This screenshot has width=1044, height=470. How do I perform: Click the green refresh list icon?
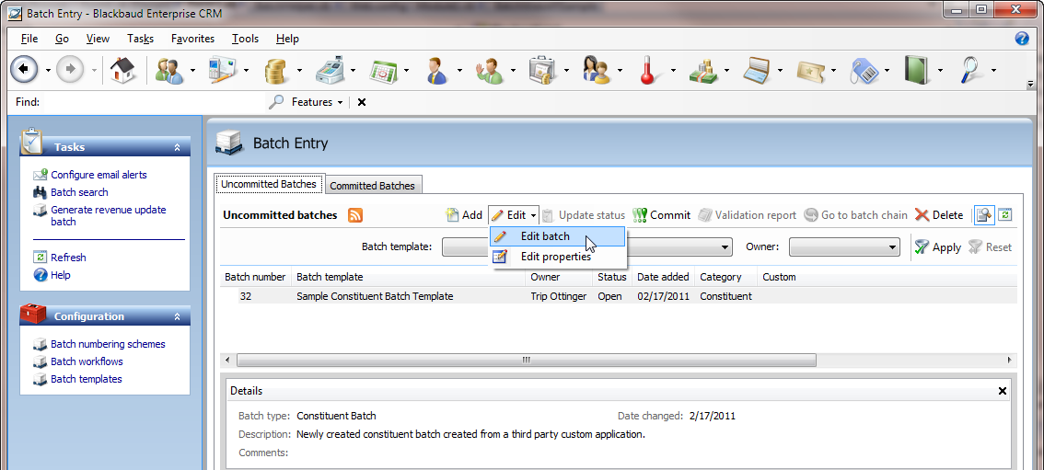1004,214
